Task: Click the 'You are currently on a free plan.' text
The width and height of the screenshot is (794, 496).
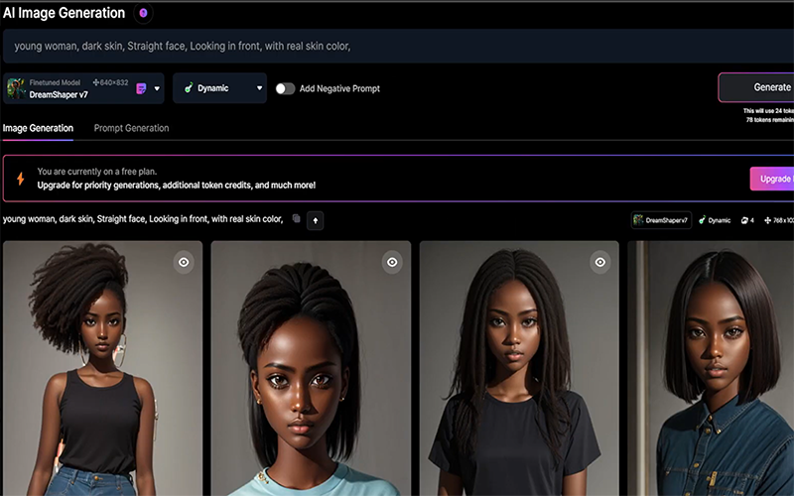Action: tap(97, 172)
